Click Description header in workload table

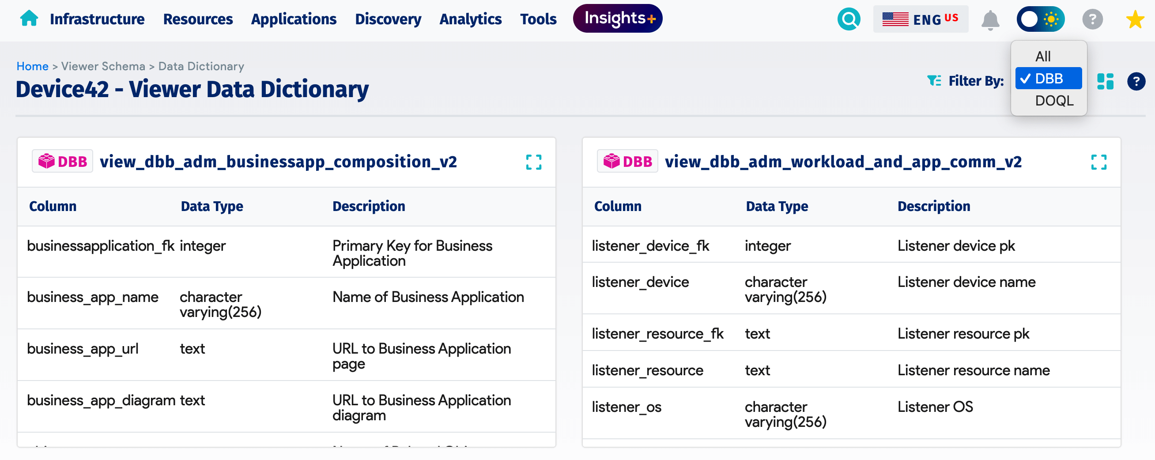[934, 206]
